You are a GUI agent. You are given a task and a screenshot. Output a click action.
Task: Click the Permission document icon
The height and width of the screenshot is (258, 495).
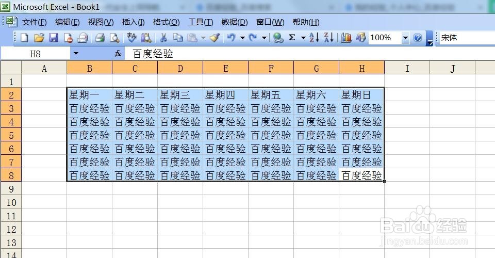tap(68, 38)
